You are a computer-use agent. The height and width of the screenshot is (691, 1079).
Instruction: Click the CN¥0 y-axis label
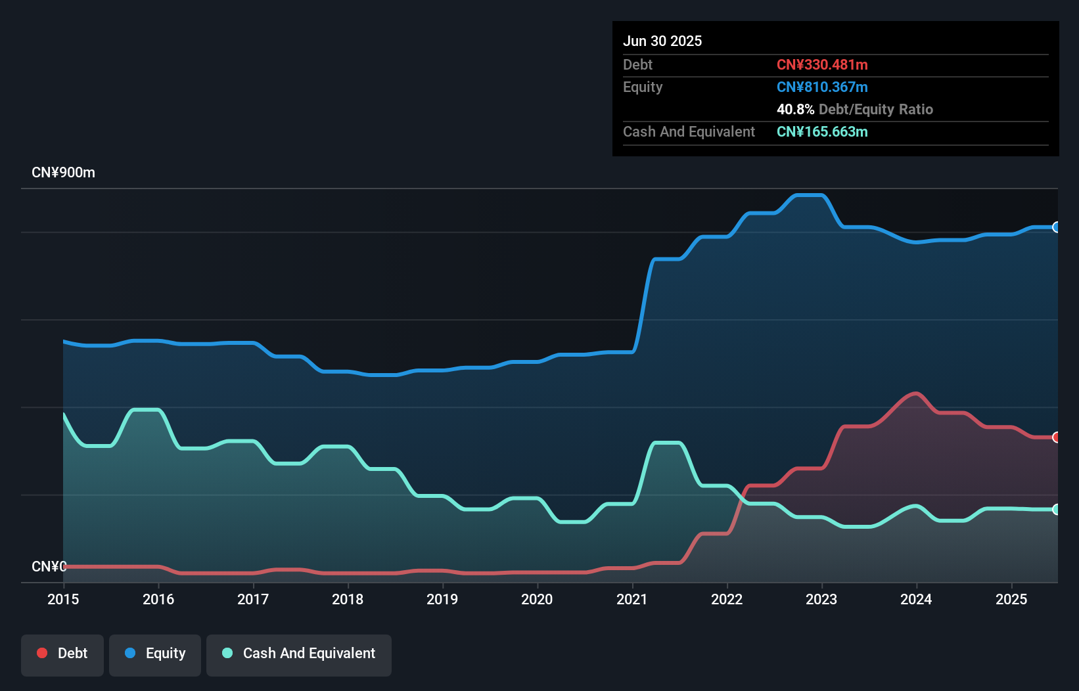coord(49,566)
